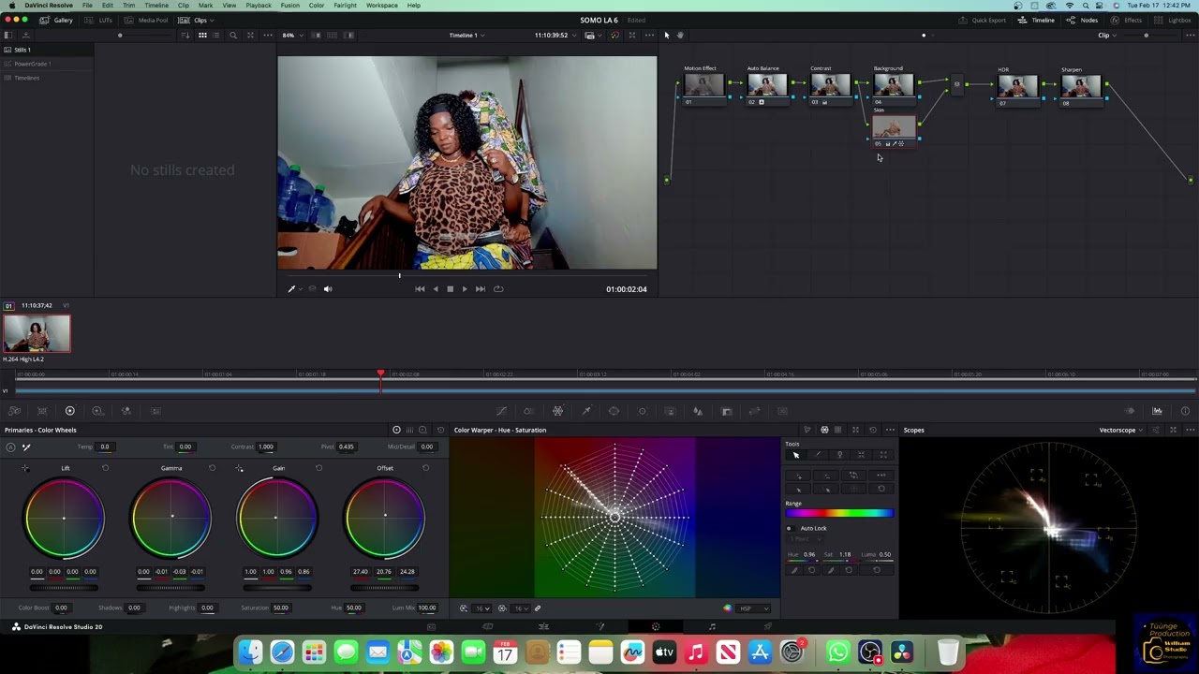Viewport: 1199px width, 674px height.
Task: Open WhatsApp from the Dock
Action: point(838,652)
